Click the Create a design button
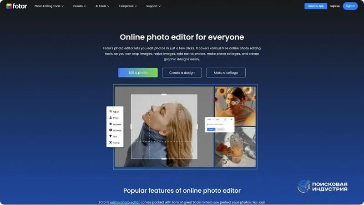The width and height of the screenshot is (364, 205). tap(182, 73)
